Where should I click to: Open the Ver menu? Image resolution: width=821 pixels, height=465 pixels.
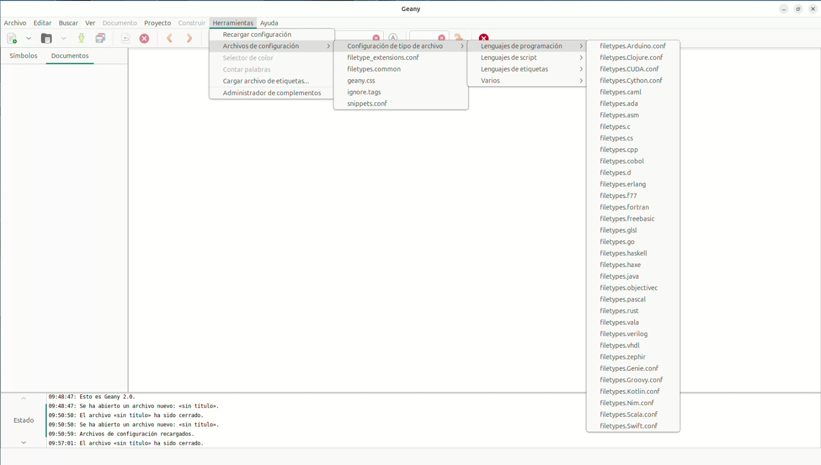(90, 23)
